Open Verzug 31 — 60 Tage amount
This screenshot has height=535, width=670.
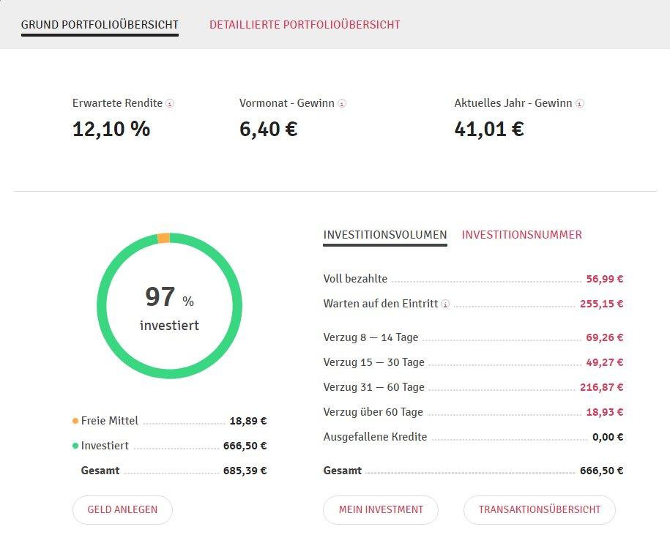[601, 387]
